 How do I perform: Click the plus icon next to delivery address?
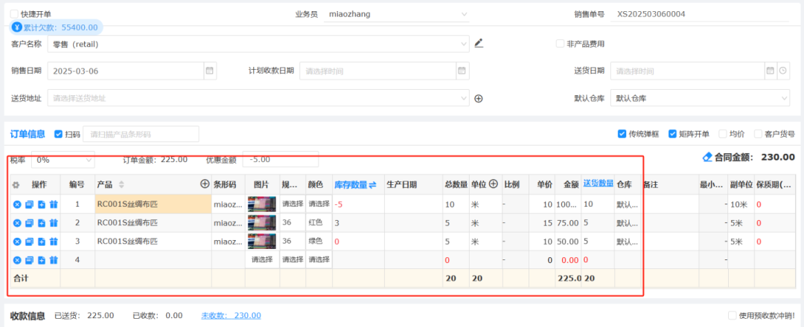coord(479,98)
